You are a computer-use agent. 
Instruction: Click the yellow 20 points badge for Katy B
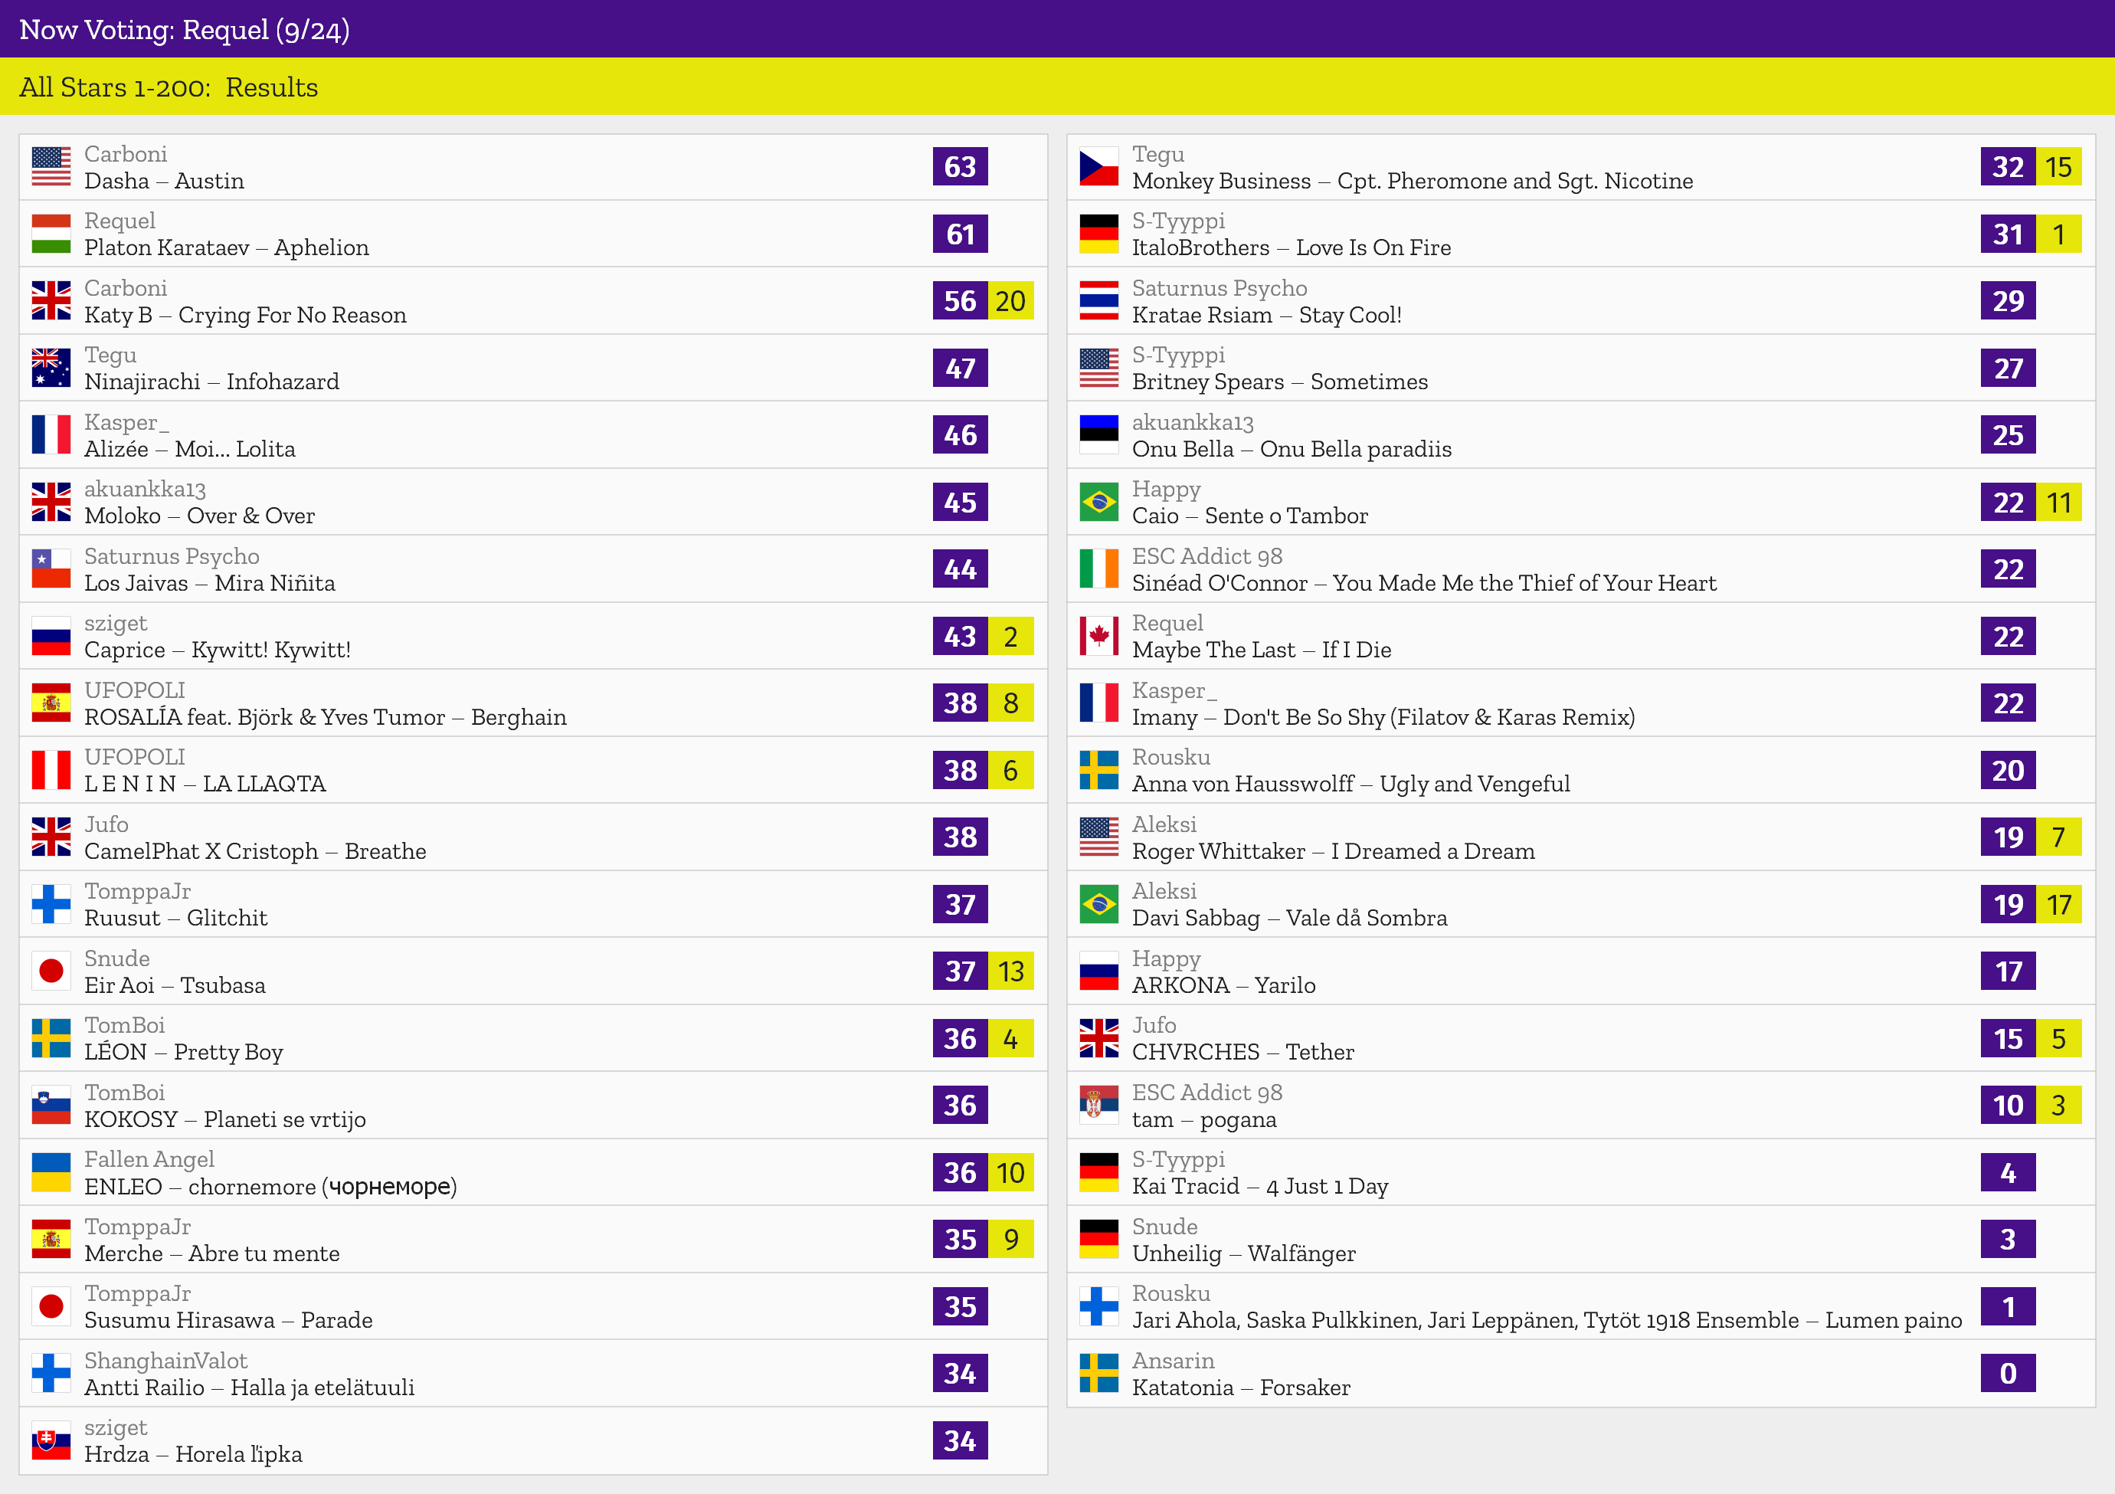tap(1010, 301)
